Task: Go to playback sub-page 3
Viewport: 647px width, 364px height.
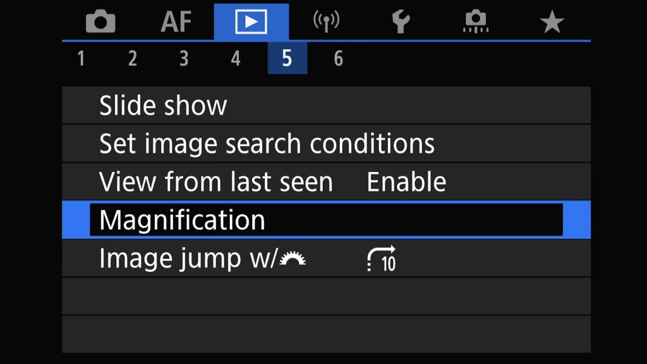Action: [184, 59]
